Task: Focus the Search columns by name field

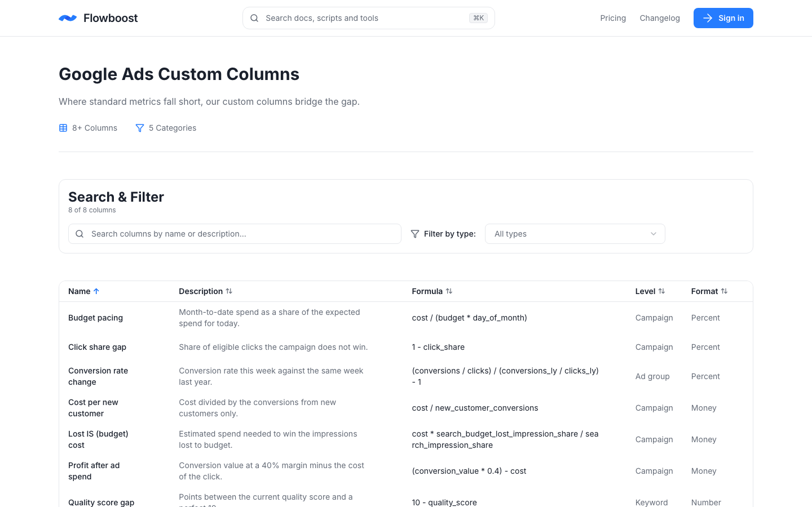Action: click(235, 234)
